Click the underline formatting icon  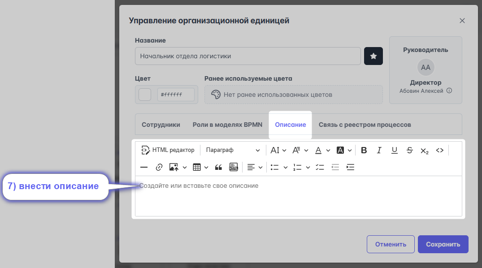pos(395,150)
